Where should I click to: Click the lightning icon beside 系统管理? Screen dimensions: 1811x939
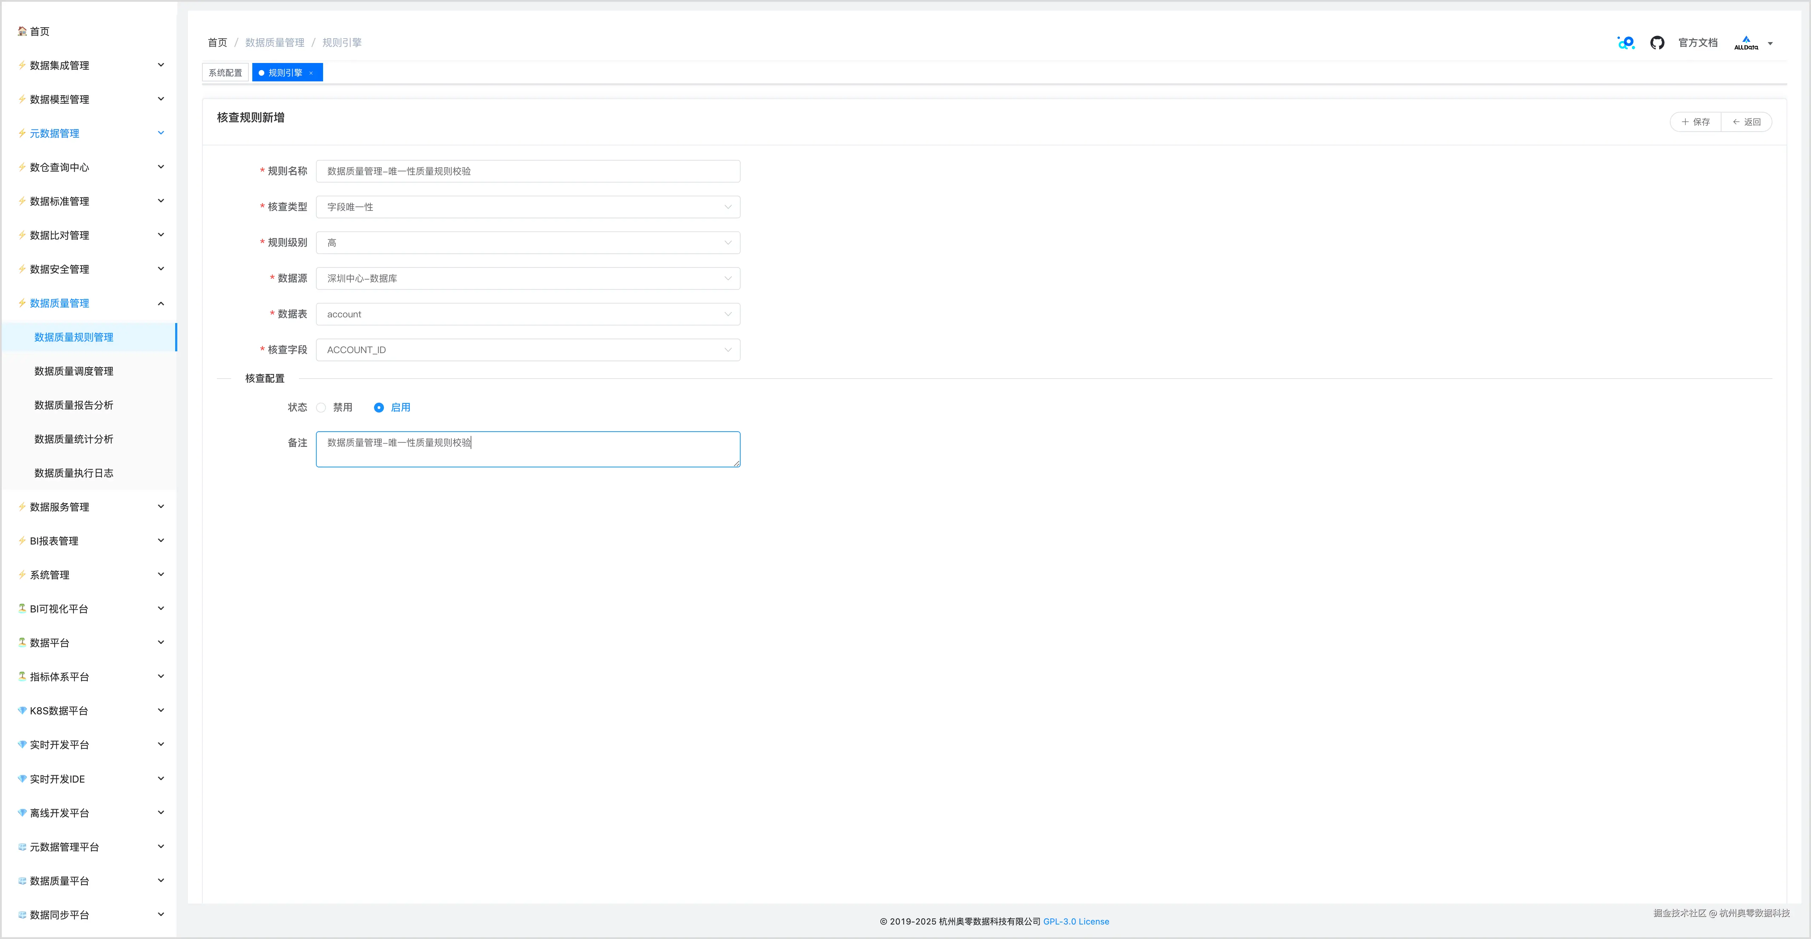23,575
